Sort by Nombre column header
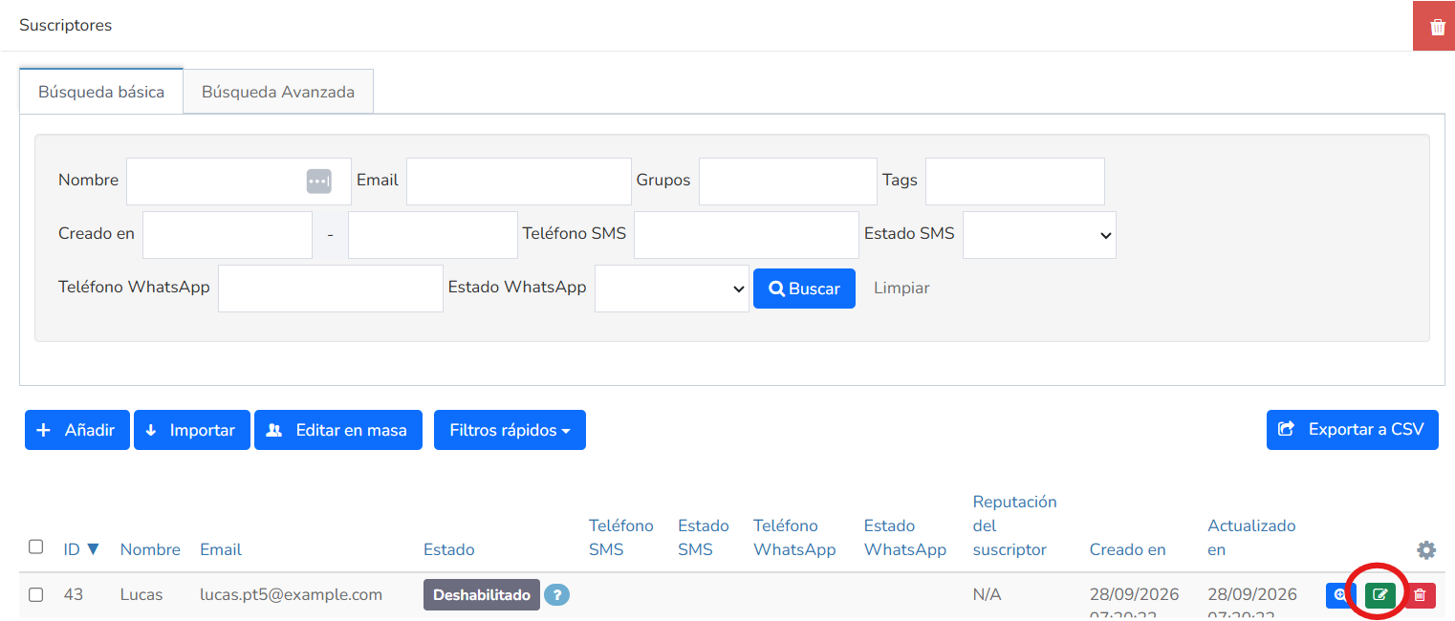Screen dimensions: 1455x621 click(x=150, y=549)
